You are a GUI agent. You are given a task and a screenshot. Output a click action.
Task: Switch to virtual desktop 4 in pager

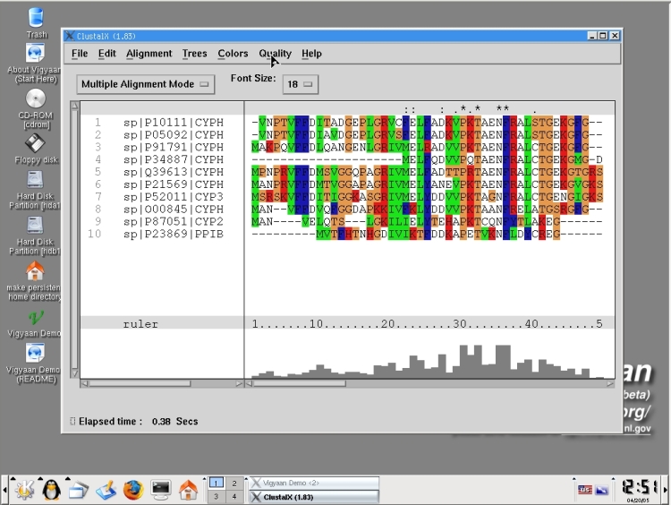coord(233,496)
